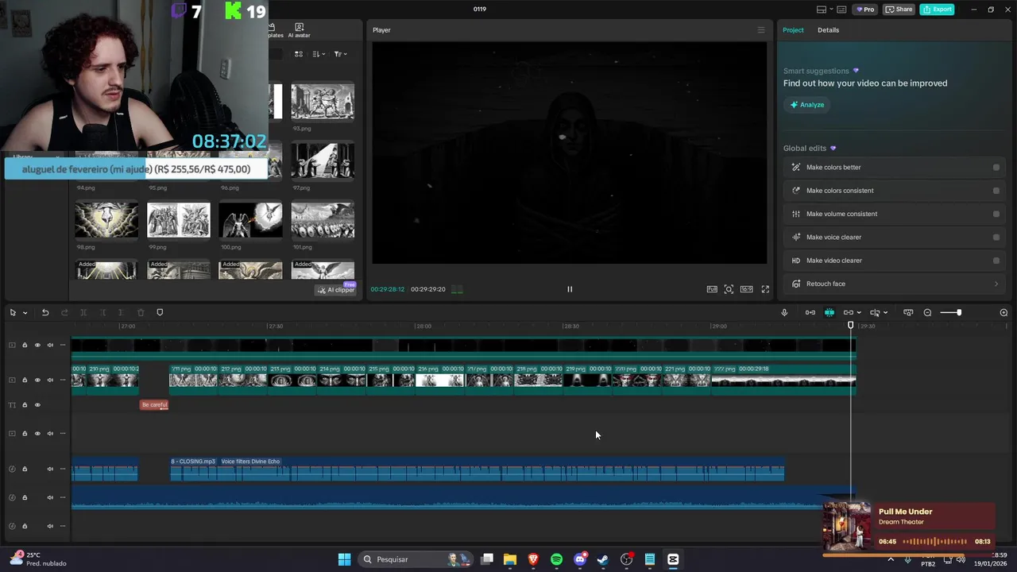Click the timeline playhead marker

point(850,325)
